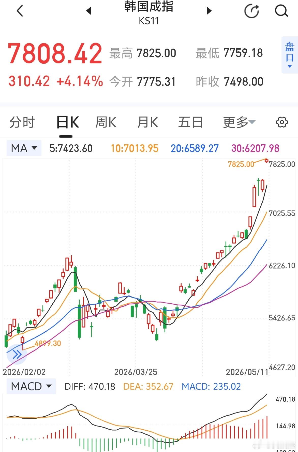Tap the MA5 value 5:7423.60
This screenshot has height=452, width=298.
point(71,148)
